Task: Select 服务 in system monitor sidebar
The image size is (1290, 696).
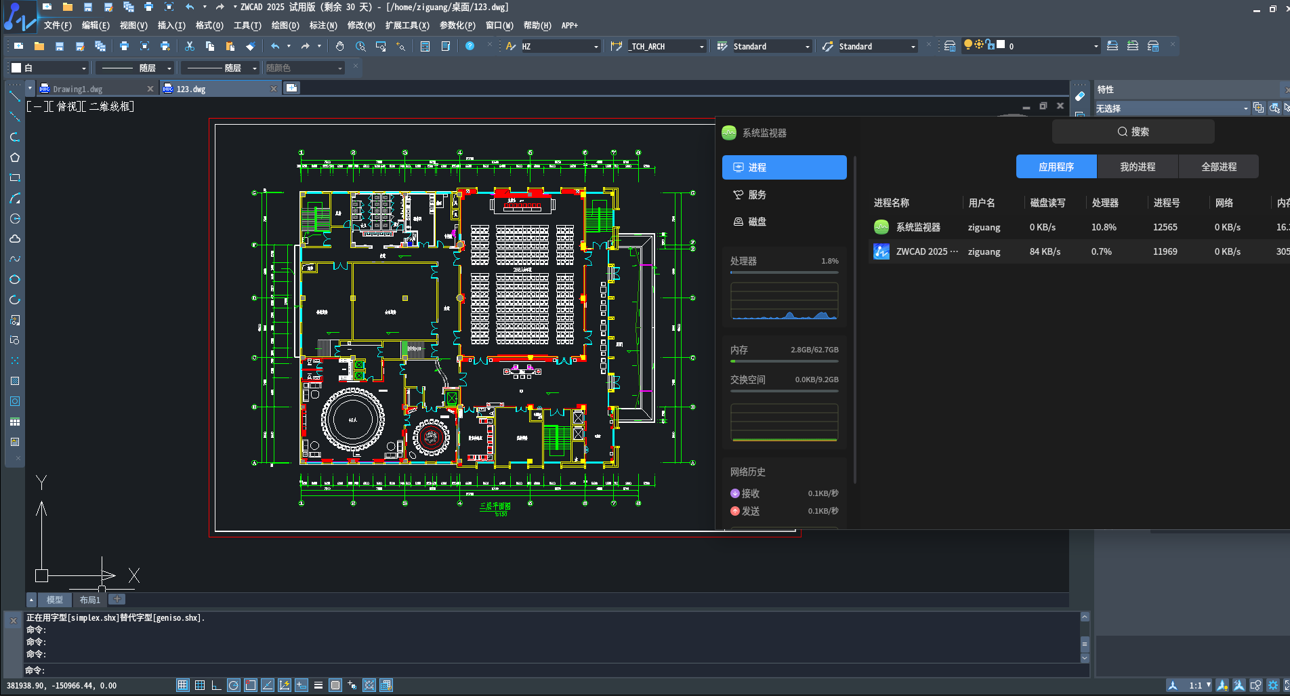Action: (x=757, y=195)
